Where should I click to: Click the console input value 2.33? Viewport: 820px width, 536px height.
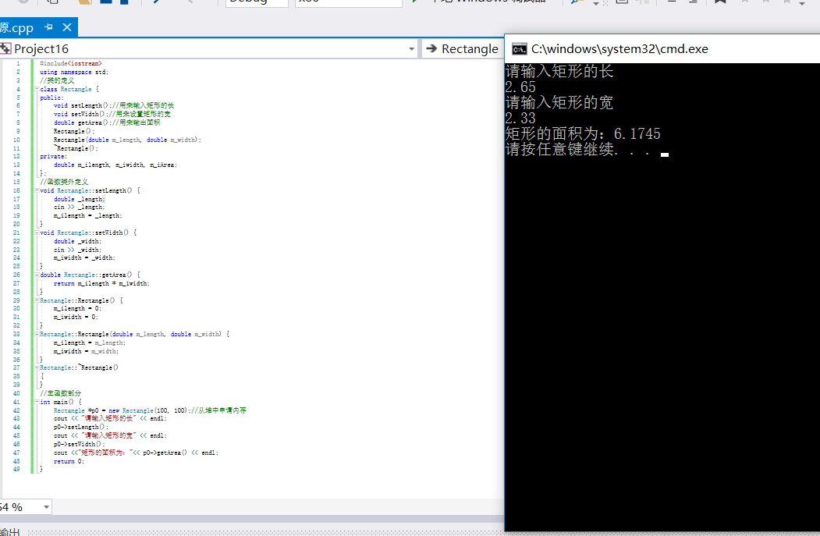point(520,119)
